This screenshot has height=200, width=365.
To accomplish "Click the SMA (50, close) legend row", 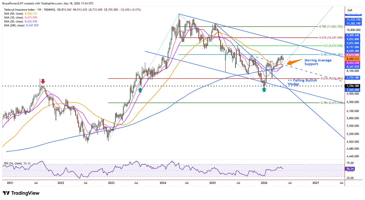I will [20, 14].
